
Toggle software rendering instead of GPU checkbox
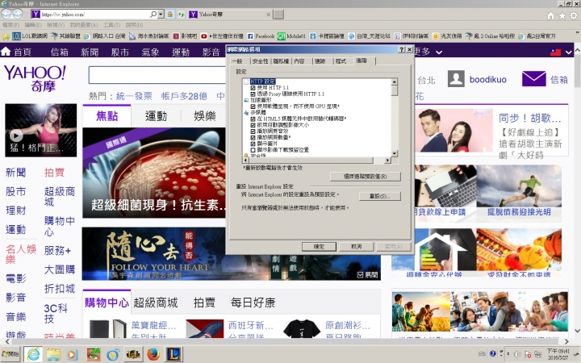(x=253, y=106)
